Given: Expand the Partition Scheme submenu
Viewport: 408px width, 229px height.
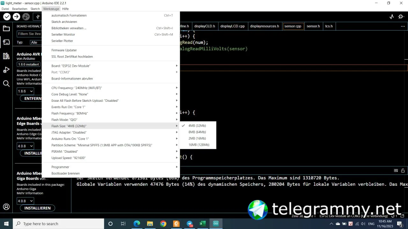Looking at the screenshot, I should click(x=111, y=145).
